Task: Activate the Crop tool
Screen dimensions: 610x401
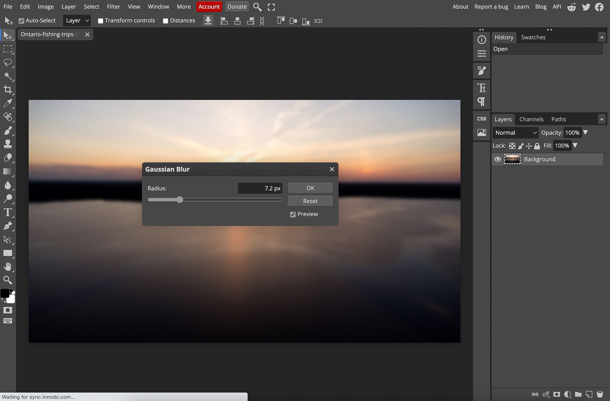Action: [x=8, y=90]
